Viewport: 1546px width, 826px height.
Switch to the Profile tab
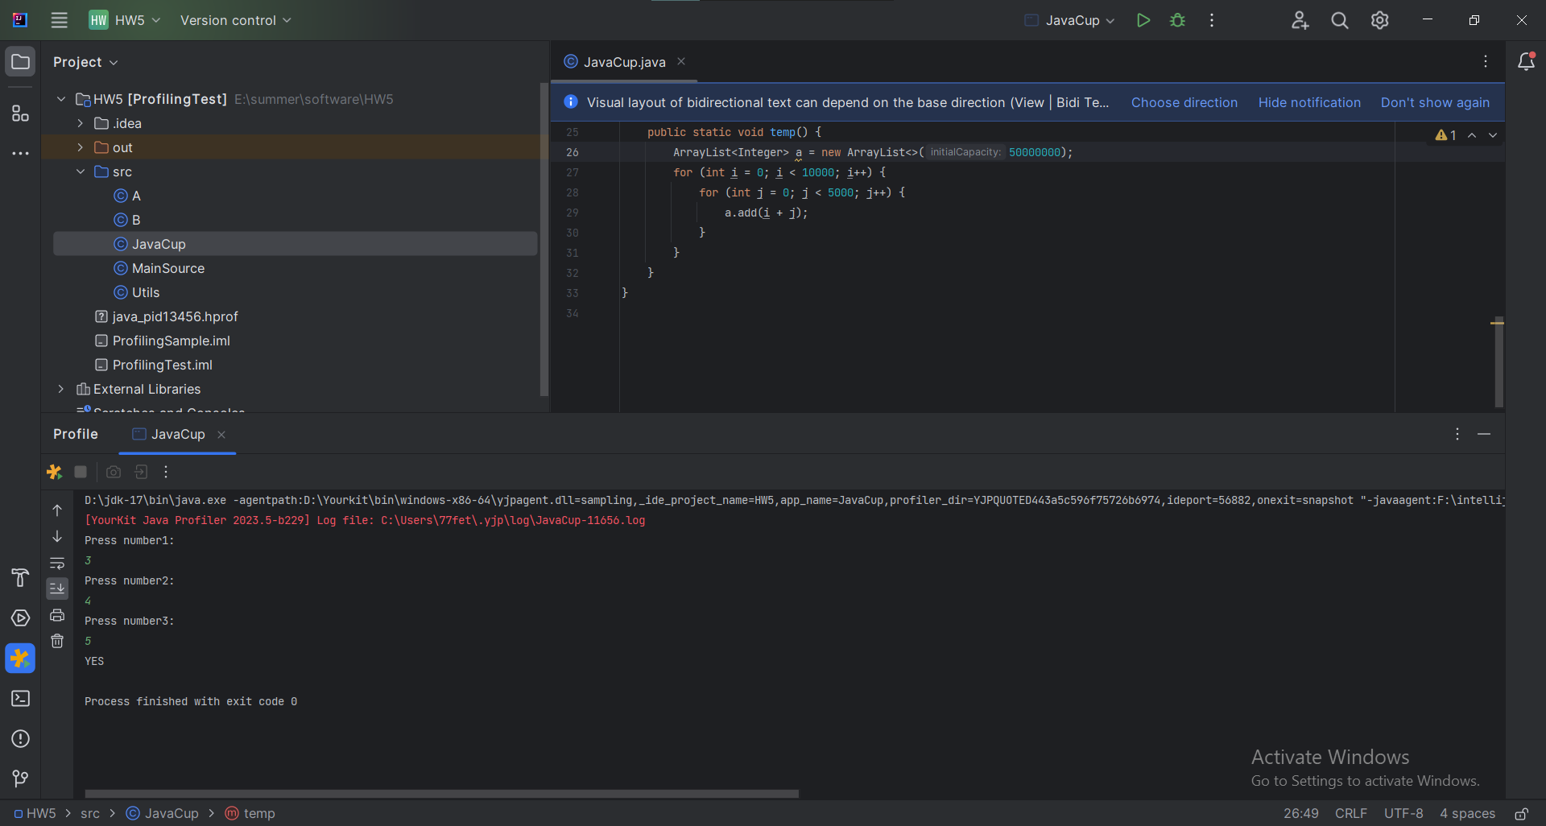75,434
